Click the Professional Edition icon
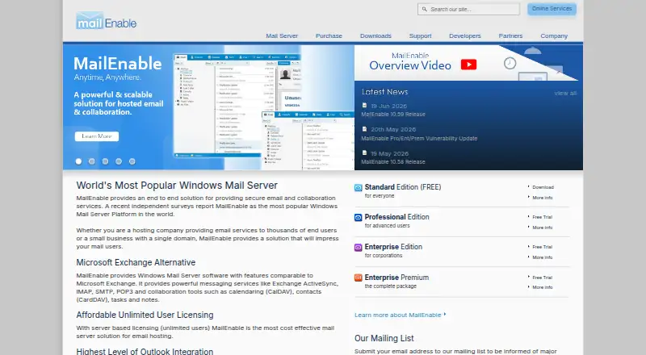 tap(358, 218)
